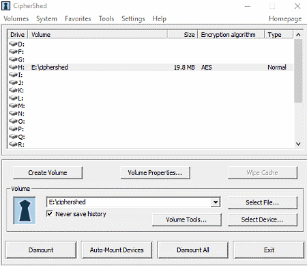
Task: Minimize the CipherShed window
Action: point(248,6)
